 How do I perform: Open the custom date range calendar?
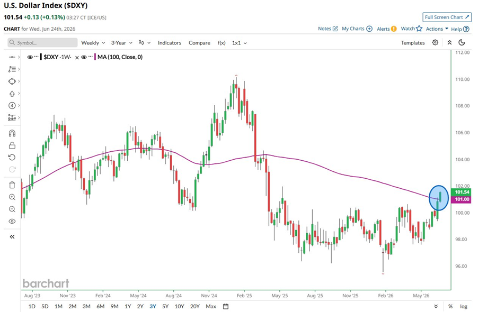click(226, 306)
